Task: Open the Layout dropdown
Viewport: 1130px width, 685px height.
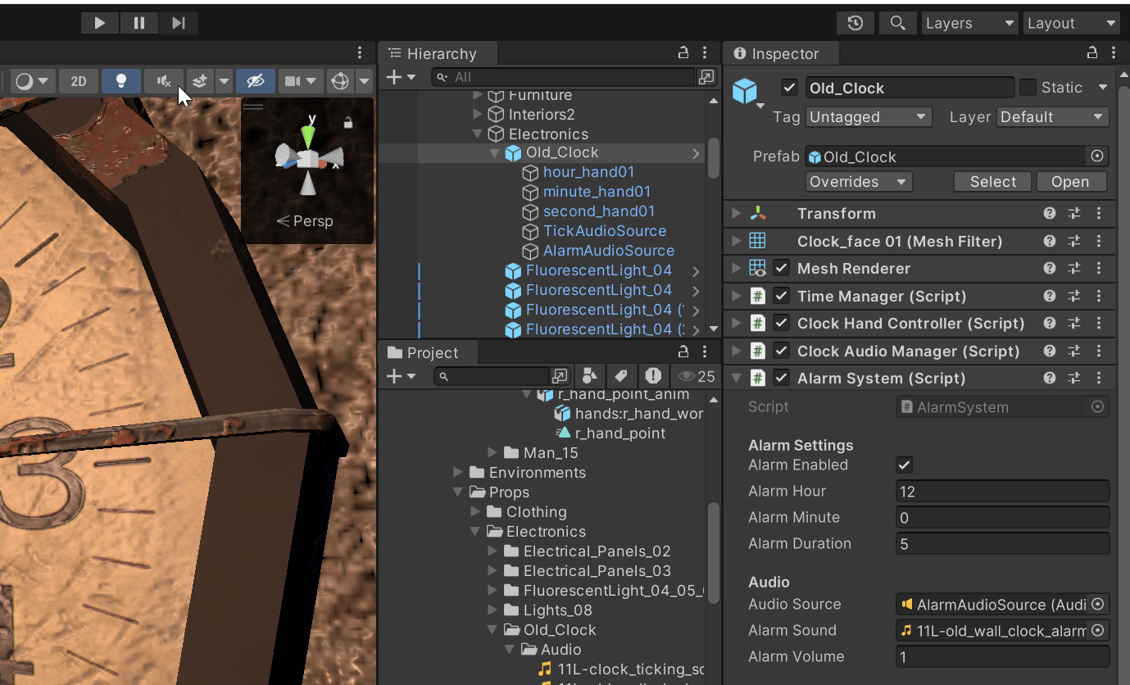Action: [x=1072, y=23]
